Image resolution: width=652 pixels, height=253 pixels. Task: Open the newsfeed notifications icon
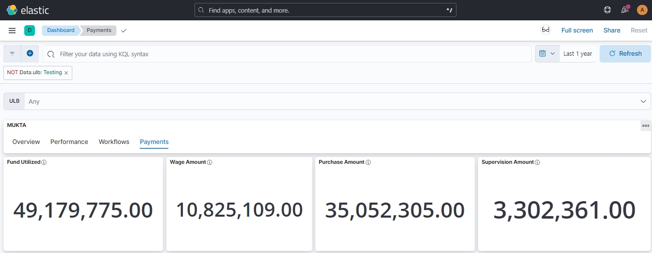click(x=624, y=10)
